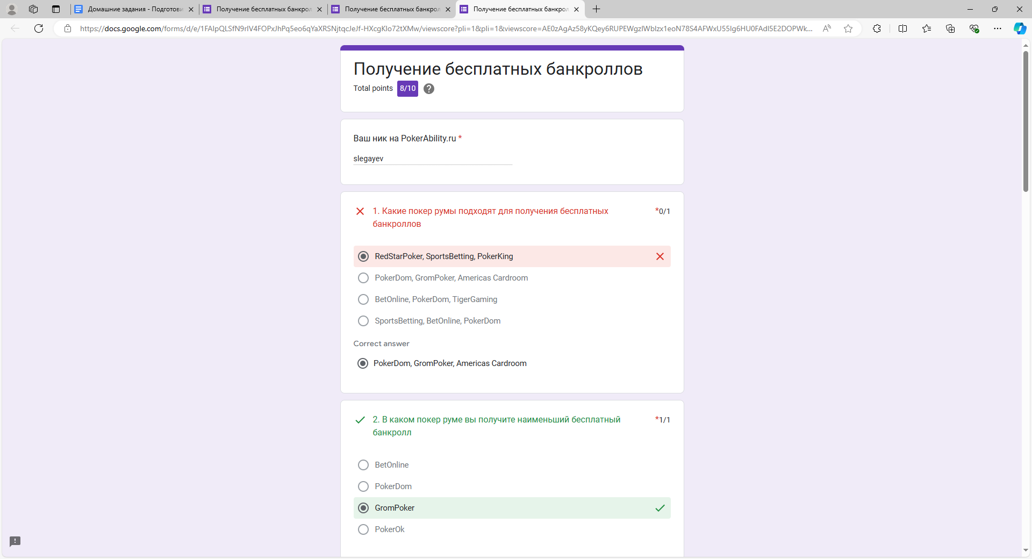Click the form title Получение бесплатных банкроллов
The height and width of the screenshot is (559, 1032).
[x=498, y=69]
